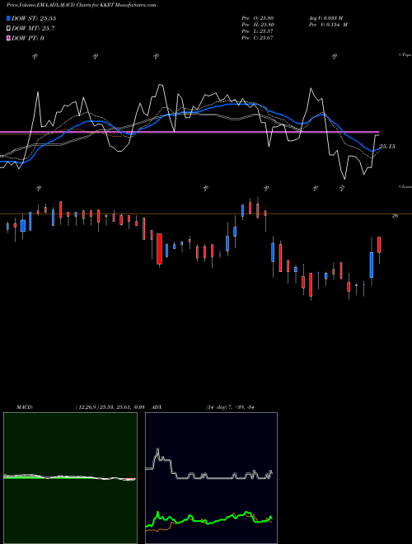Screen dimensions: 412x544
Task: Click the 'Pre V: 0.154 M' volume text
Action: pos(328,25)
